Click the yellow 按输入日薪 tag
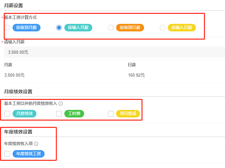This screenshot has height=168, width=225. pyautogui.click(x=182, y=28)
